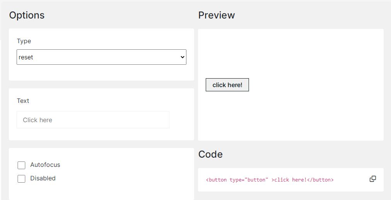Click the Code section heading
This screenshot has height=200, width=391.
pyautogui.click(x=210, y=154)
